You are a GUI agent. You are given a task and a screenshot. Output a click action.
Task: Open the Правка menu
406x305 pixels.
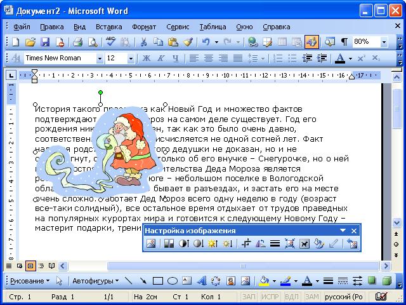point(52,27)
